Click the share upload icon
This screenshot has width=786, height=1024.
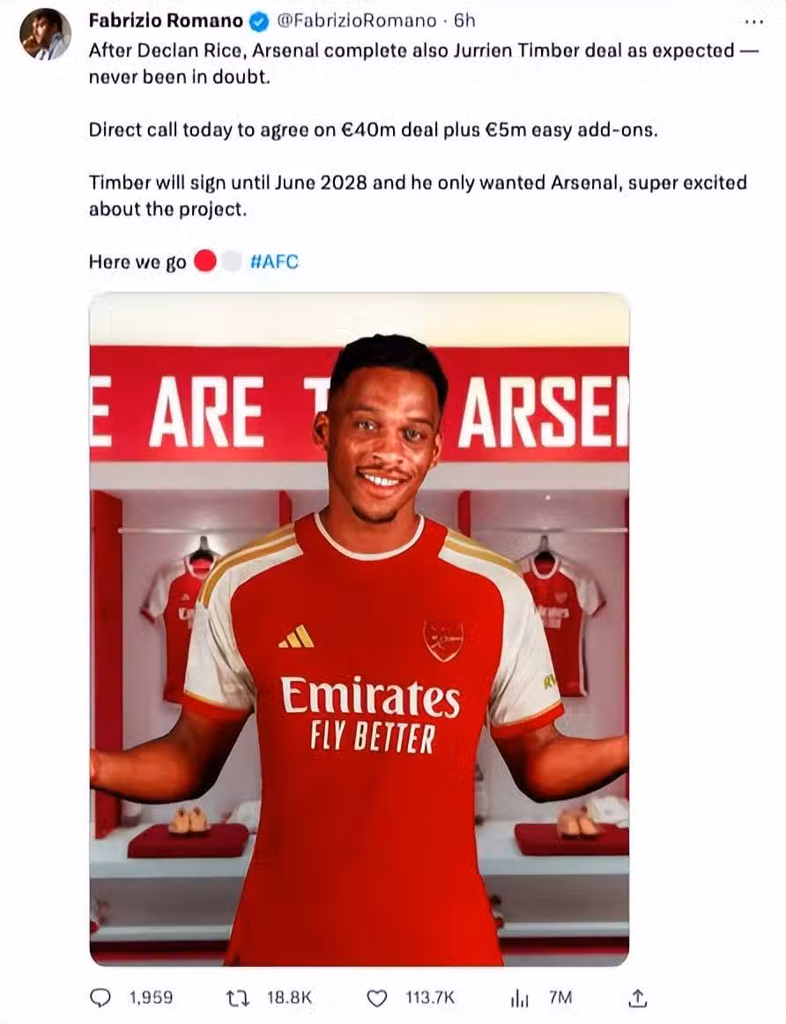pyautogui.click(x=638, y=998)
